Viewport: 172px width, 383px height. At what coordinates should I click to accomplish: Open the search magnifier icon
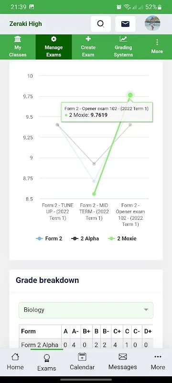101,24
